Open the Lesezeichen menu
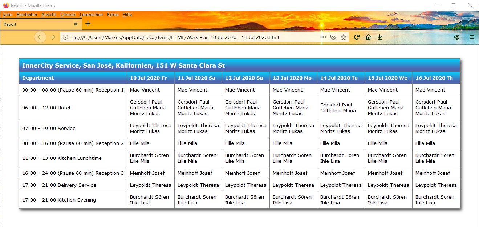This screenshot has height=227, width=479. point(91,15)
